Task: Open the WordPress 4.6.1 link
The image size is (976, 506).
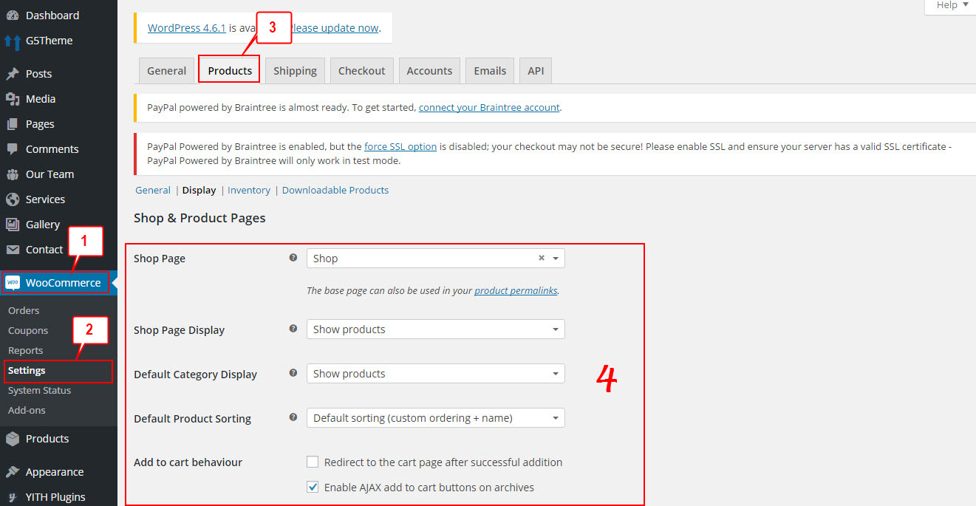Action: coord(187,28)
